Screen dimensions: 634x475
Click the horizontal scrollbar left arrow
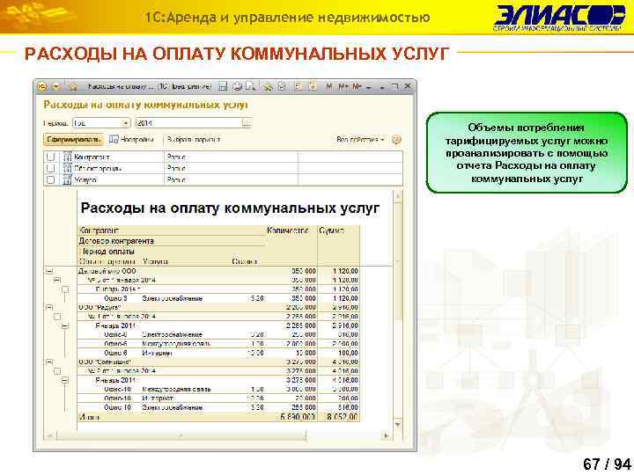coord(50,435)
